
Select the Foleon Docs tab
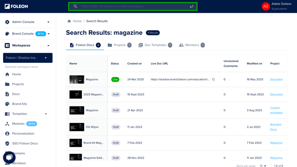(x=85, y=45)
